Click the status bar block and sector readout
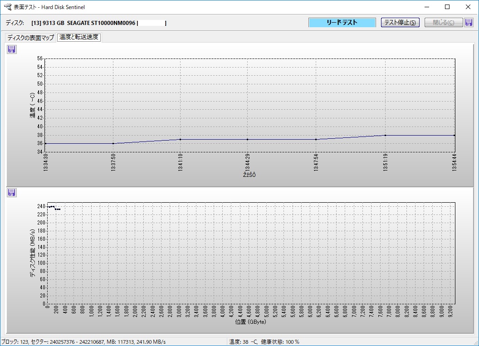This screenshot has width=479, height=346. coord(83,342)
